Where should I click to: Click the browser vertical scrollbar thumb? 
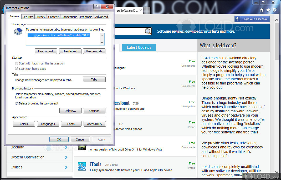click(277, 42)
